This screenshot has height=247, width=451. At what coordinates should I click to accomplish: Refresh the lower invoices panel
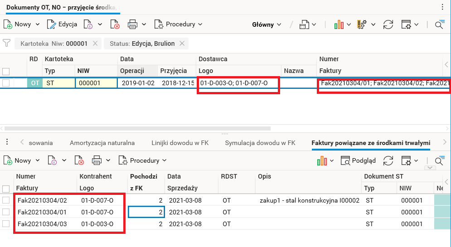[x=388, y=160]
